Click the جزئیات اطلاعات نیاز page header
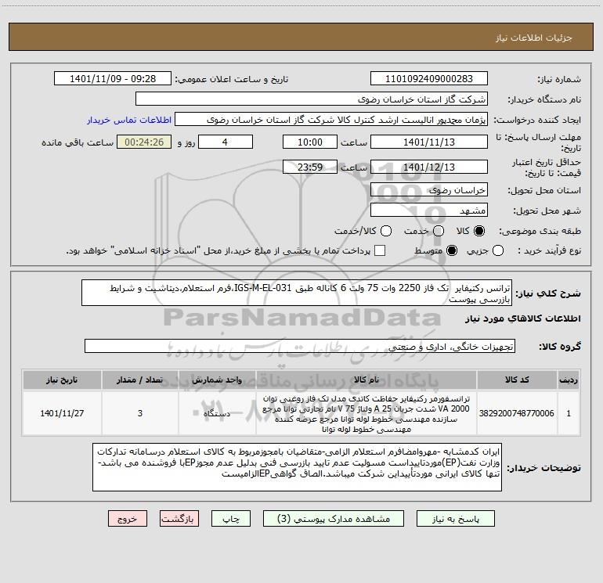The width and height of the screenshot is (603, 583). 301,38
